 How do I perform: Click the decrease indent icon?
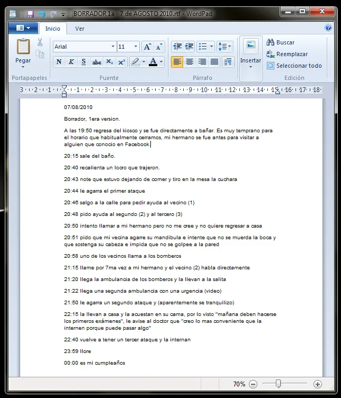coord(177,47)
